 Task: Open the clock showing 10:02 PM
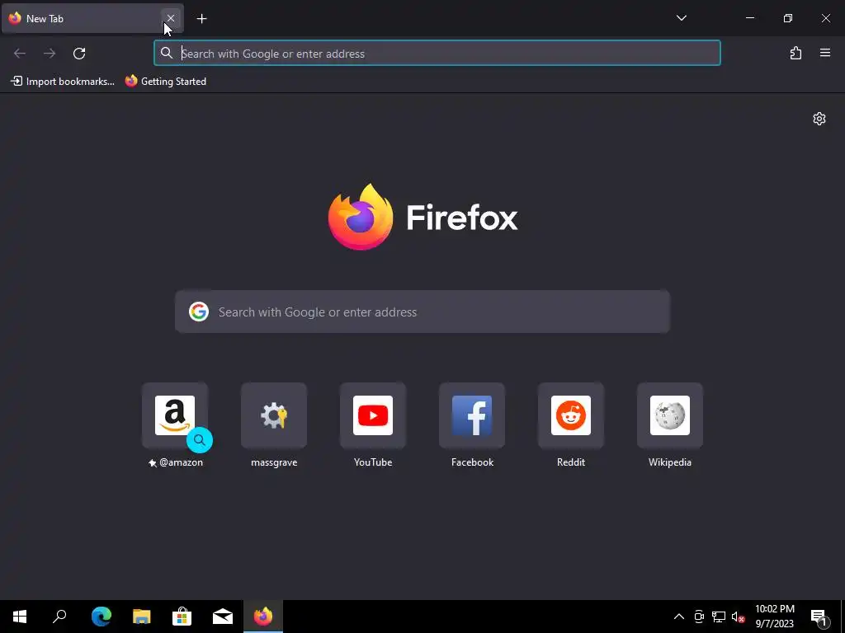774,617
